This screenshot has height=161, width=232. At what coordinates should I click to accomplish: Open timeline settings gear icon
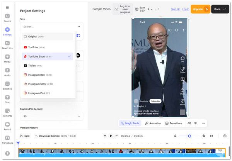click(225, 136)
